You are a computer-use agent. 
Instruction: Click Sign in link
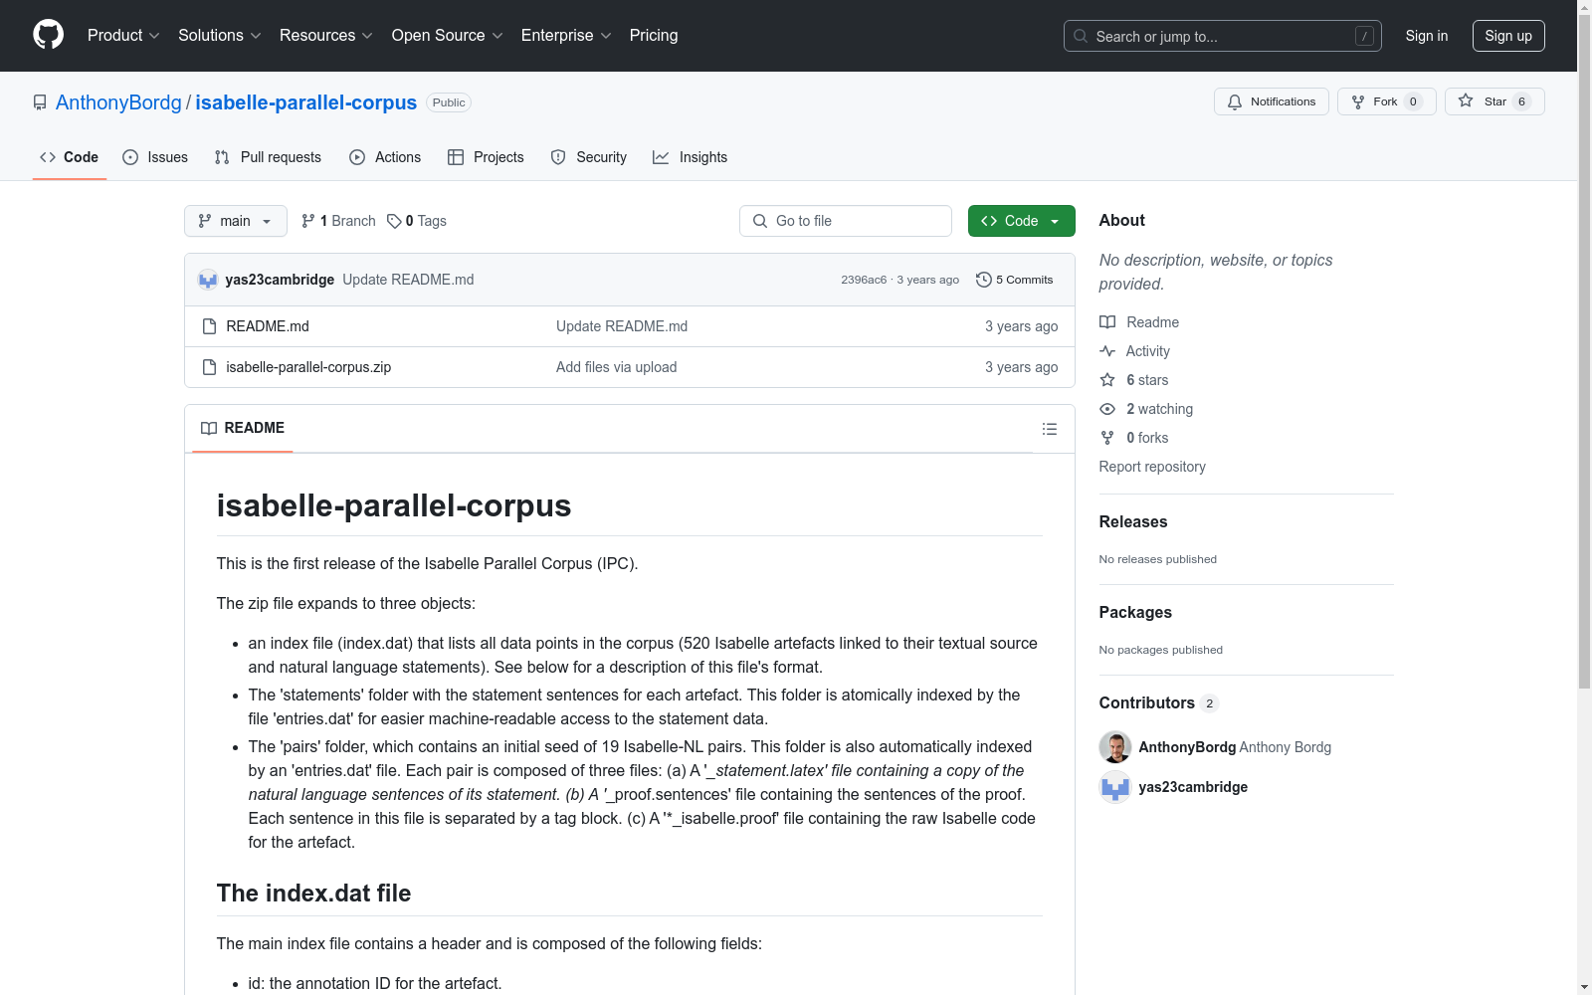tap(1427, 36)
